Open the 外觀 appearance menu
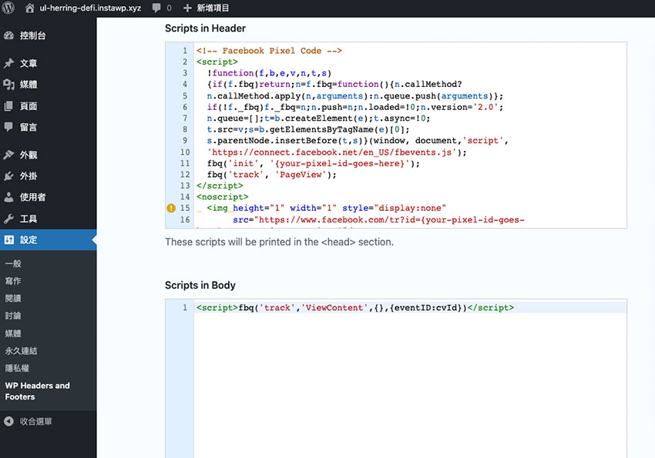Screen dimensions: 655x458 pos(29,155)
